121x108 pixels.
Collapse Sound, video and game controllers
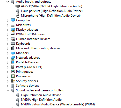[8, 90]
